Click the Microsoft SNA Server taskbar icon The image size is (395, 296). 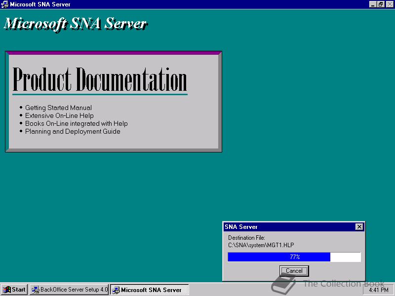tap(116, 290)
